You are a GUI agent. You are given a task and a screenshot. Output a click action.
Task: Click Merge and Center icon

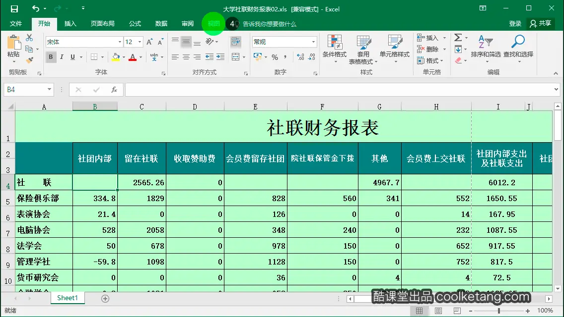click(236, 57)
